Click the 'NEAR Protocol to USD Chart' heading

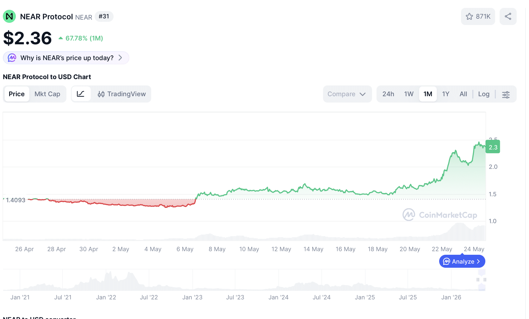click(47, 77)
